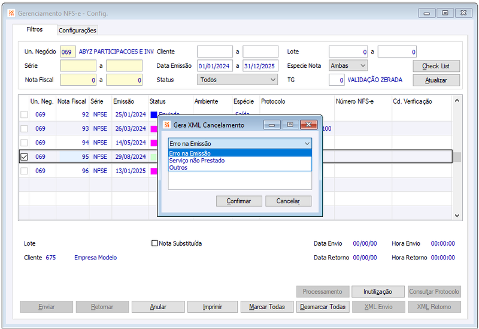The image size is (479, 329).
Task: Open the Especie Nota Ambas dropdown
Action: 348,66
